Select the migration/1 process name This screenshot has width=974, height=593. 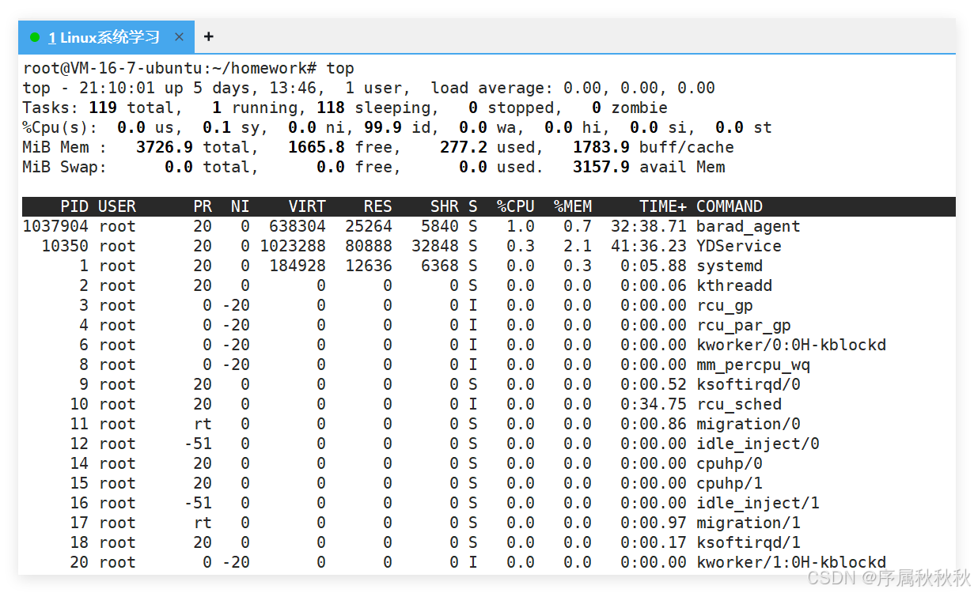tap(749, 523)
